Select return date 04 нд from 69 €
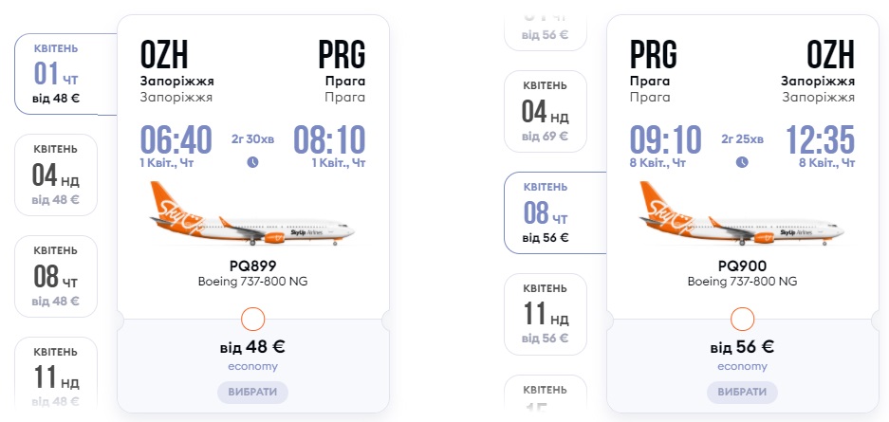This screenshot has width=889, height=422. point(546,112)
